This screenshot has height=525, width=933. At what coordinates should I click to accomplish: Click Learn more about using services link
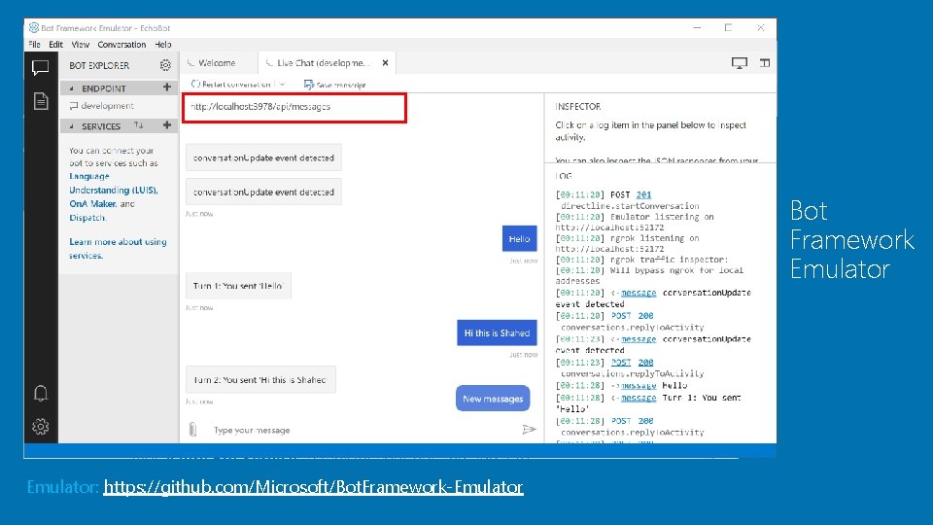(118, 248)
